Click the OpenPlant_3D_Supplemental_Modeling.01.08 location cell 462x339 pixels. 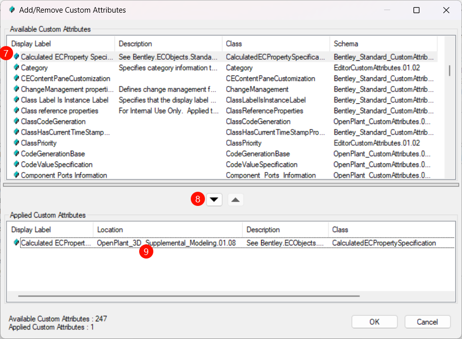(166, 243)
